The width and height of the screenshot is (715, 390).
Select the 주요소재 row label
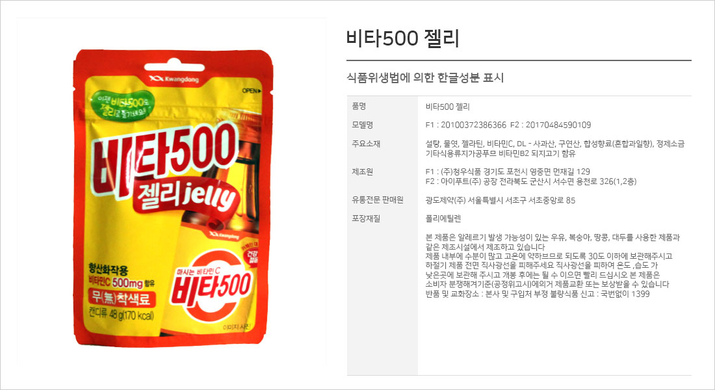click(366, 144)
